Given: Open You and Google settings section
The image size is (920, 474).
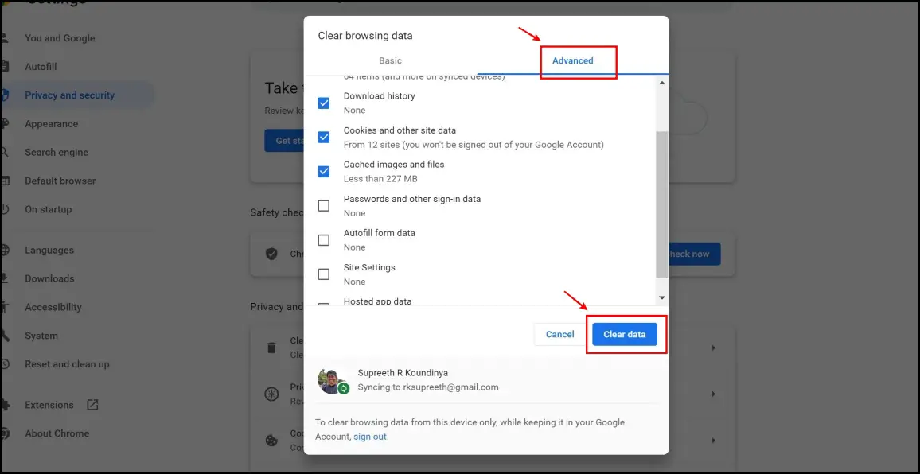Looking at the screenshot, I should (x=60, y=38).
